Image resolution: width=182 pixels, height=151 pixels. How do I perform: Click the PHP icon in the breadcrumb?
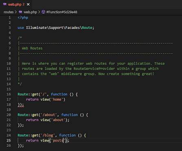20,12
